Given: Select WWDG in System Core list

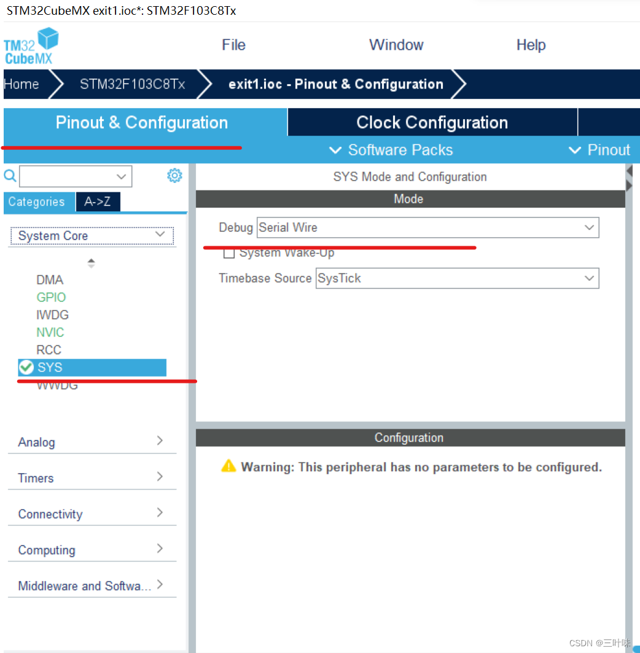Looking at the screenshot, I should 57,385.
